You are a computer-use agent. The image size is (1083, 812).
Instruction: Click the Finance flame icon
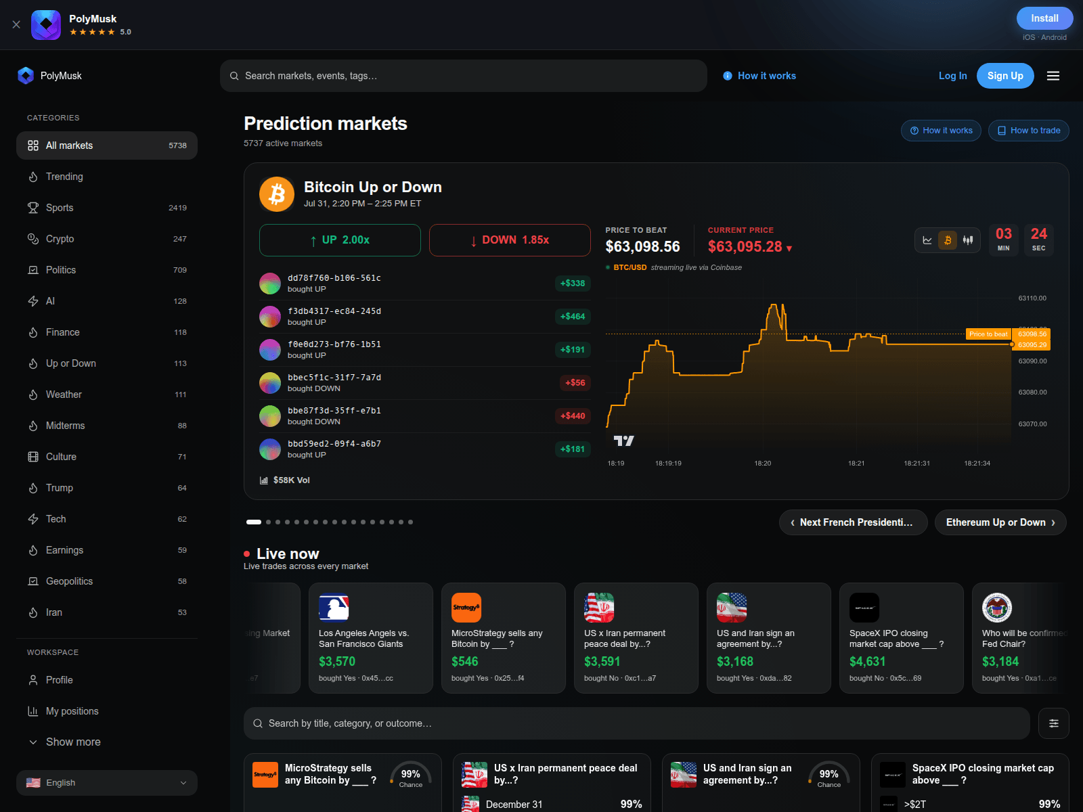pos(33,332)
